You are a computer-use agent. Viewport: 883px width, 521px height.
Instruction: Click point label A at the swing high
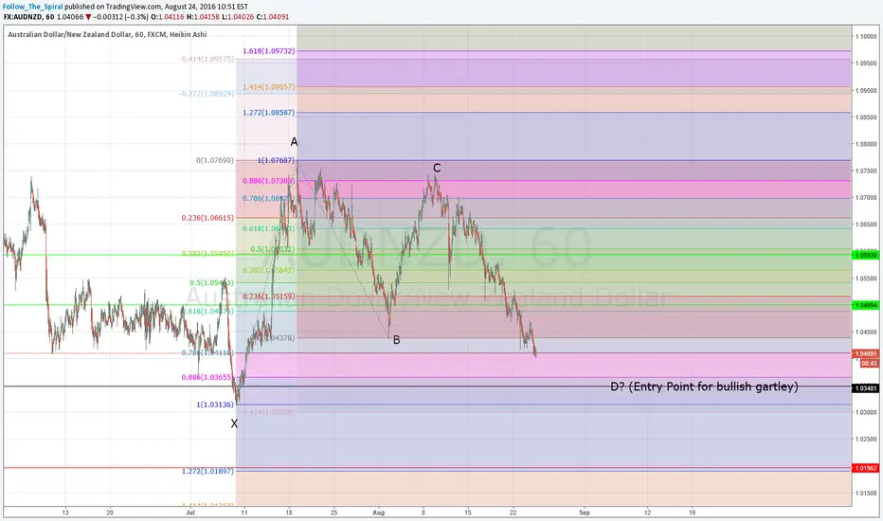(x=294, y=142)
